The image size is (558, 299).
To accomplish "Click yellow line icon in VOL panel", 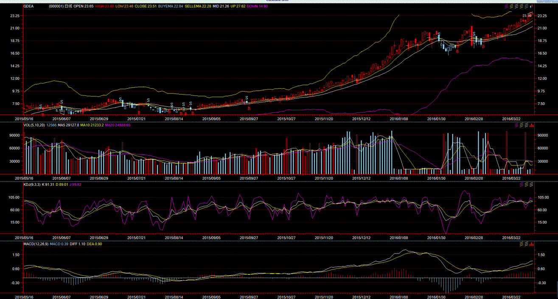I will click(522, 125).
